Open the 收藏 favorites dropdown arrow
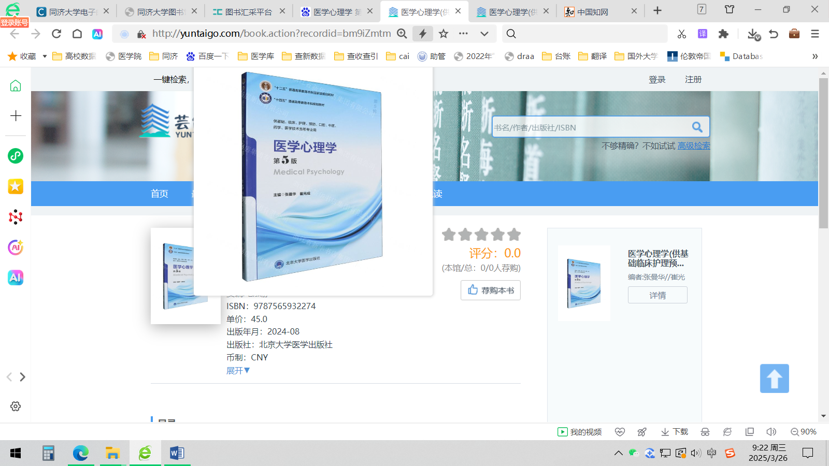 click(45, 56)
